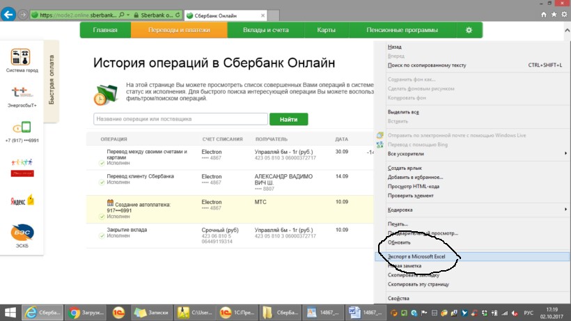Open favorites star icon in browser
The height and width of the screenshot is (321, 571).
point(554,15)
